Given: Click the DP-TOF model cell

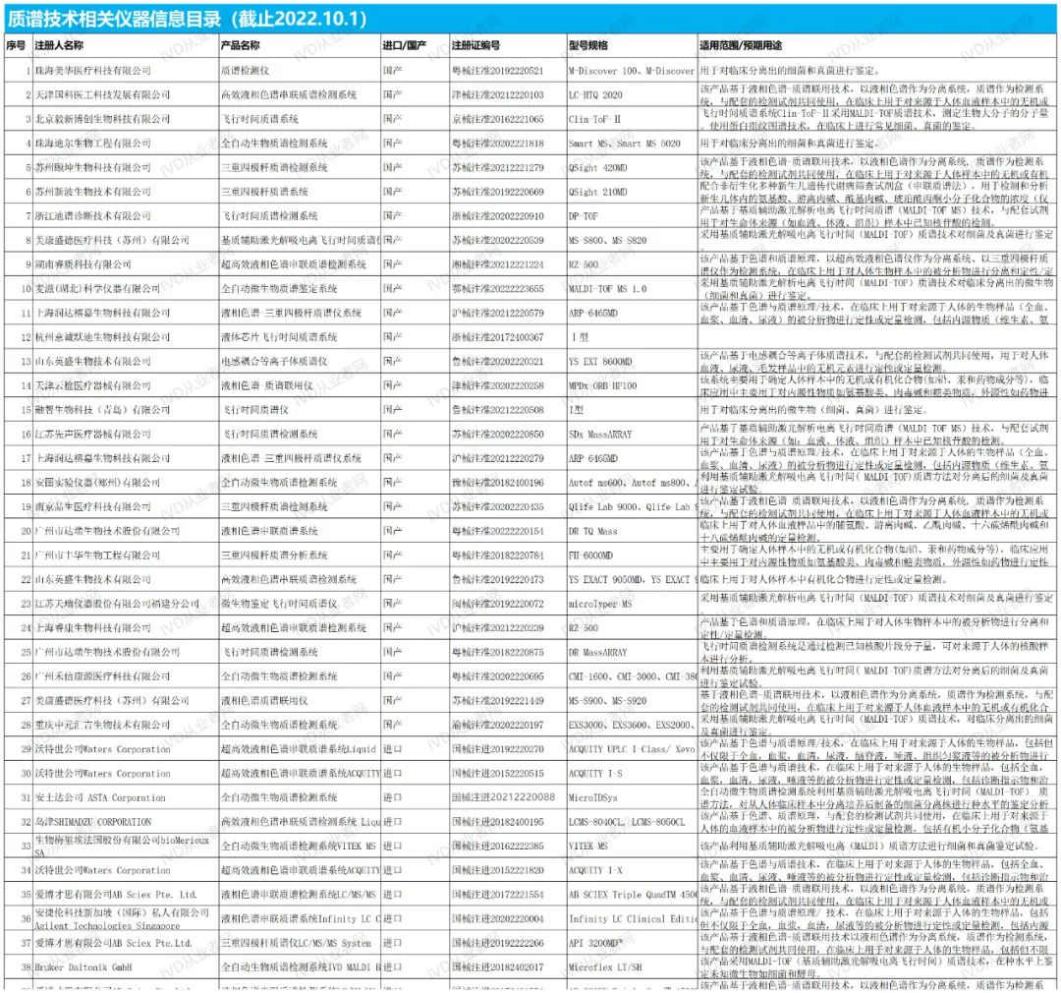Looking at the screenshot, I should pos(586,215).
